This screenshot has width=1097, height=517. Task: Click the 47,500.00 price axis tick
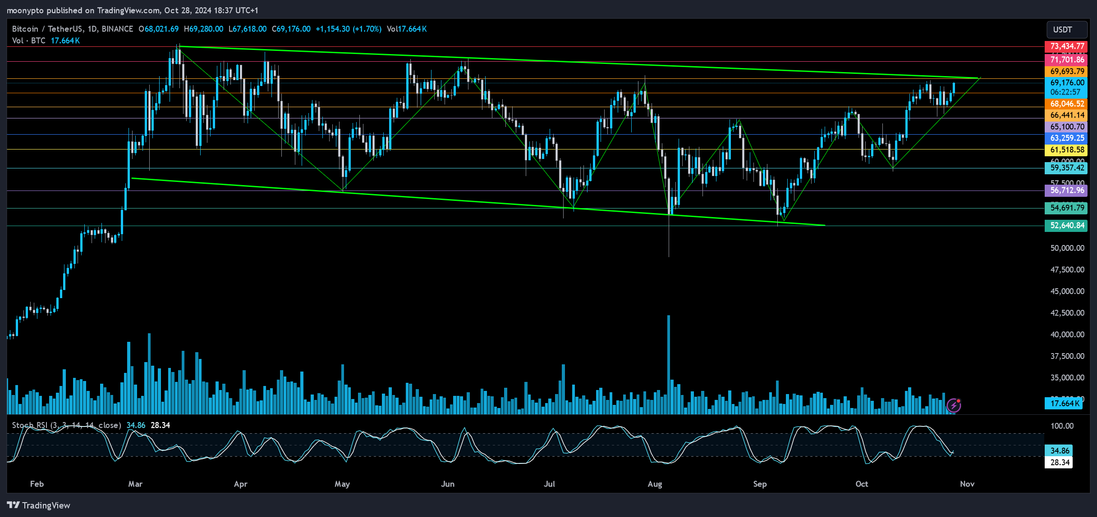(x=1067, y=270)
